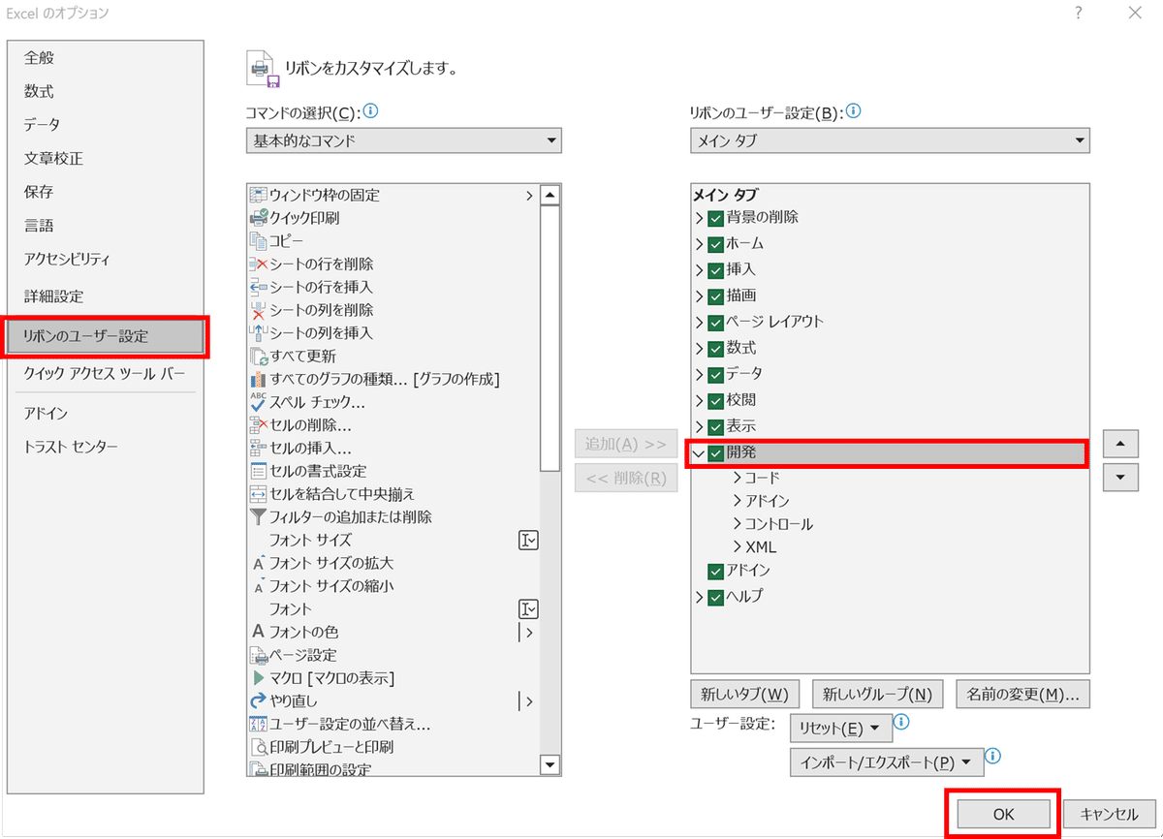Screen dimensions: 1163x839
Task: Select the シートの列を挿入 icon
Action: click(x=258, y=333)
